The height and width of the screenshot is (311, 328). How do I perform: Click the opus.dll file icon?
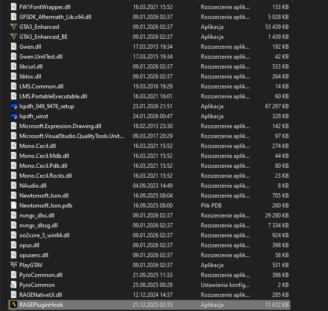tap(14, 245)
